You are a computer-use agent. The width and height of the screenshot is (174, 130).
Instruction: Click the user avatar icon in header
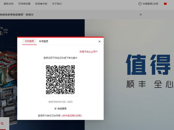[140, 4]
